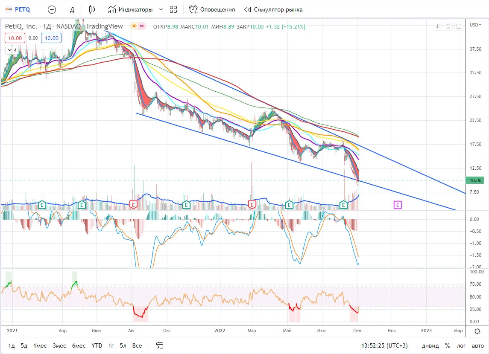This screenshot has width=489, height=354.
Task: Open the go-to-date calendar icon
Action: click(x=160, y=345)
